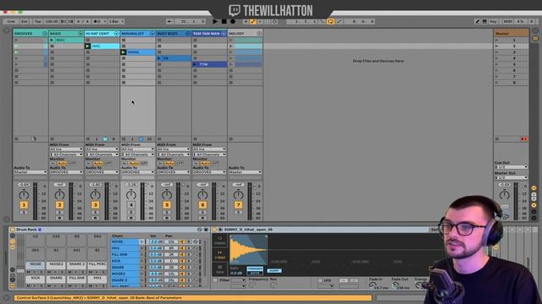Stop clips in the BASIC track
Screen dimensions: 542x304
pyautogui.click(x=52, y=138)
